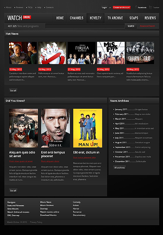Open the Home menu item
This screenshot has height=235, width=163.
coord(60,18)
